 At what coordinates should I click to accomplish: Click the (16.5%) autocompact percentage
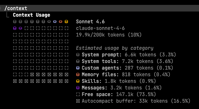click(181, 101)
